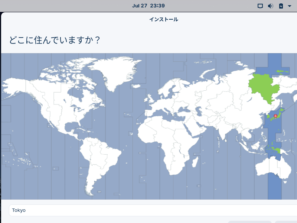Select Greenland on the timezone map
This screenshot has height=223, width=297.
pos(115,73)
